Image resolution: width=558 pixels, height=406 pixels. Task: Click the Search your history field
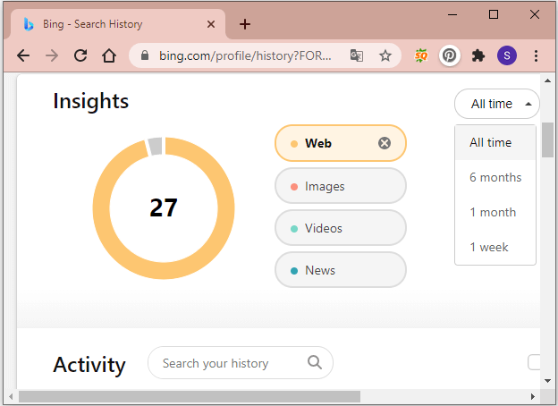click(241, 363)
